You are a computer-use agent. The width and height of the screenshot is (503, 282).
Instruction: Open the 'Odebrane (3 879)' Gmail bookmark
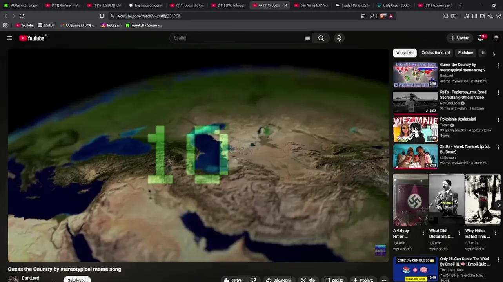click(x=78, y=25)
